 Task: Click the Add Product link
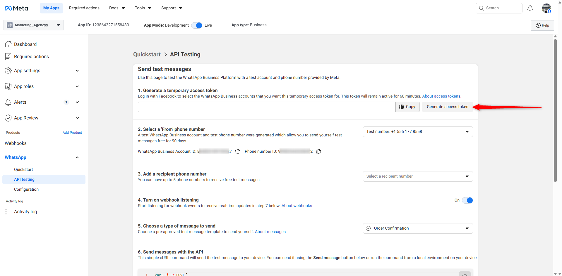(72, 133)
